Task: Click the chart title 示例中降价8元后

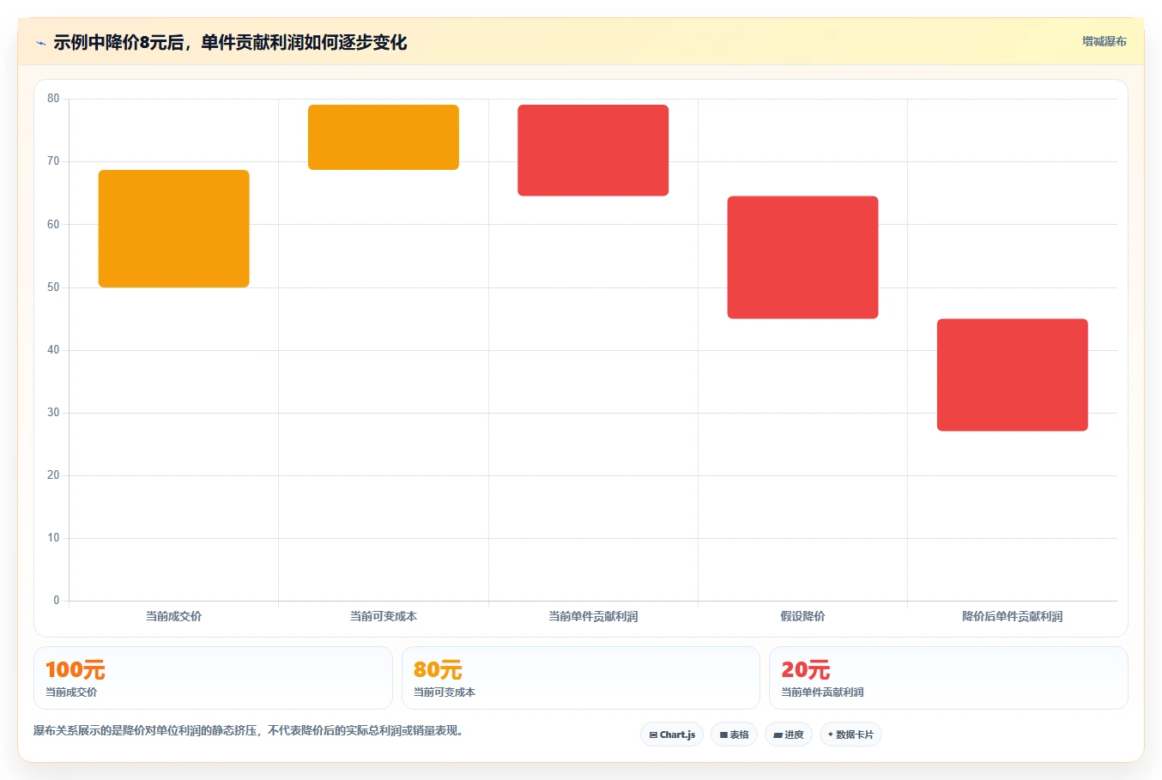Action: (x=230, y=42)
